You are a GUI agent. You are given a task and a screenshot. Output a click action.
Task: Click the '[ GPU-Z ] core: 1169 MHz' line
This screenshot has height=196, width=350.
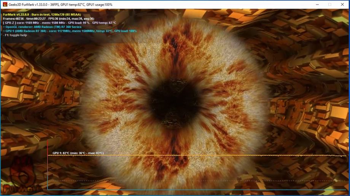point(59,23)
